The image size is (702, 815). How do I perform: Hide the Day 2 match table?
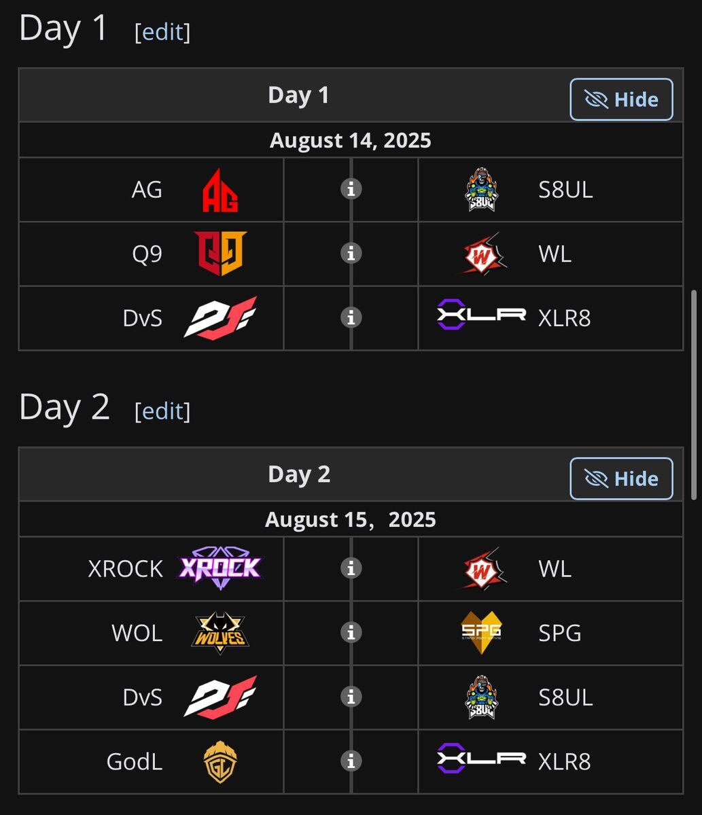point(621,479)
